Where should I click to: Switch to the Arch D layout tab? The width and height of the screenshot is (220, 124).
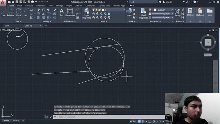click(x=16, y=121)
